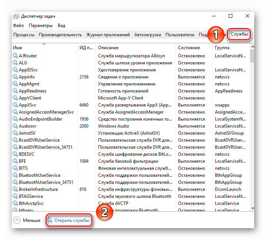Open services via Открыть службы link
The height and width of the screenshot is (240, 266).
point(72,220)
